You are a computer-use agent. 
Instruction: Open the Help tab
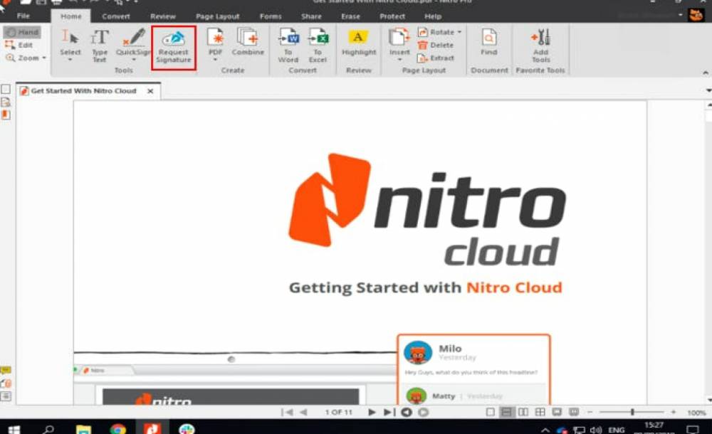tap(433, 16)
